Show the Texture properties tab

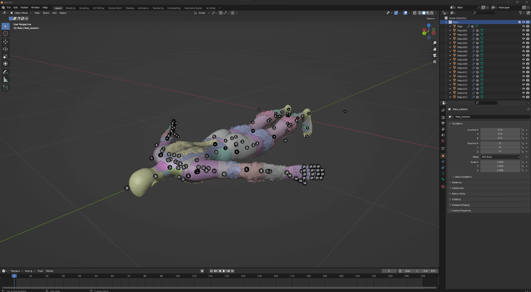pyautogui.click(x=443, y=187)
